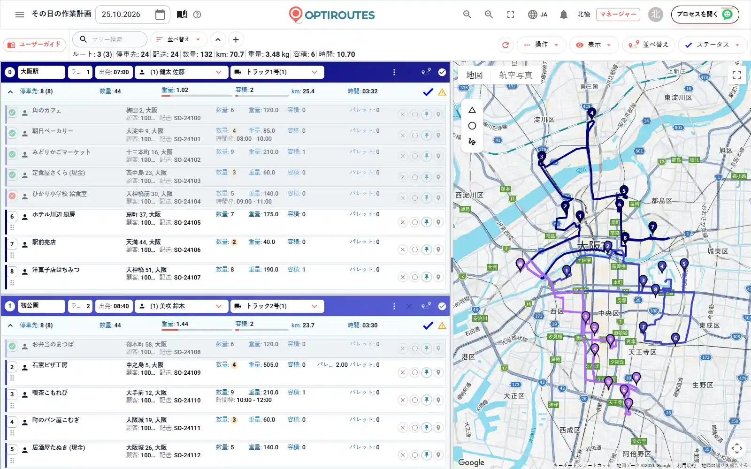The height and width of the screenshot is (469, 751).
Task: Select the circle draw tool on map
Action: (x=472, y=126)
